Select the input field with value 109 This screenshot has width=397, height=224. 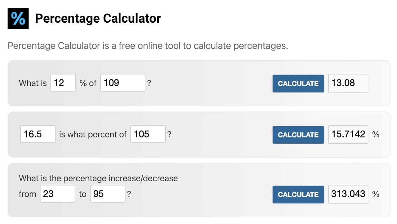[123, 83]
